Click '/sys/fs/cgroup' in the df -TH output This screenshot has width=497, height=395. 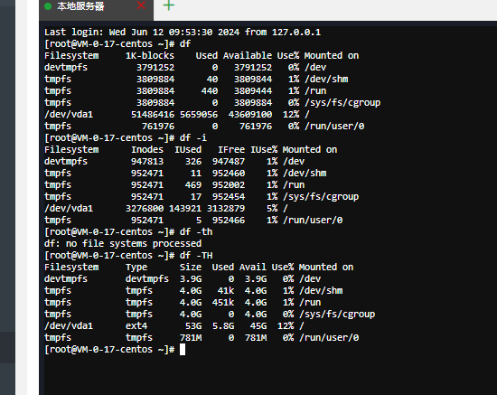pyautogui.click(x=337, y=315)
